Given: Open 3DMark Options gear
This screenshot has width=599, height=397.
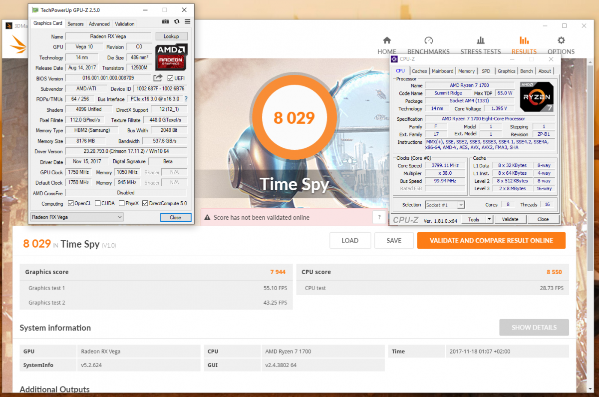Looking at the screenshot, I should [x=561, y=45].
